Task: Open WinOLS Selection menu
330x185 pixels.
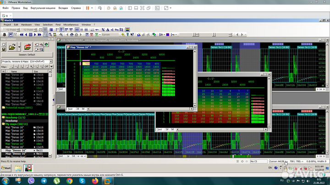Action: click(48, 25)
